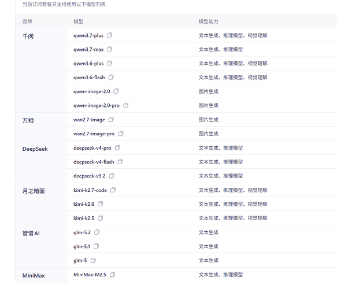Click capability text in deepseek-v4-pro row

point(221,148)
